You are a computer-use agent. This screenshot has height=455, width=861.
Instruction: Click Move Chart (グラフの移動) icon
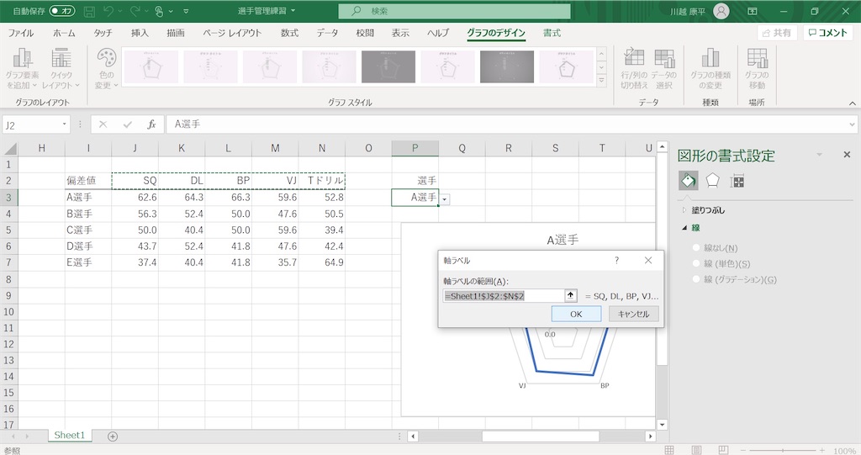coord(757,68)
